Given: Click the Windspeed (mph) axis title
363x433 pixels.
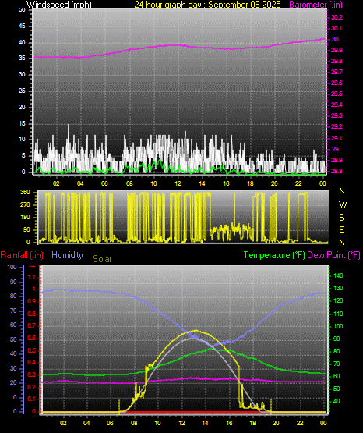Looking at the screenshot, I should pos(58,5).
